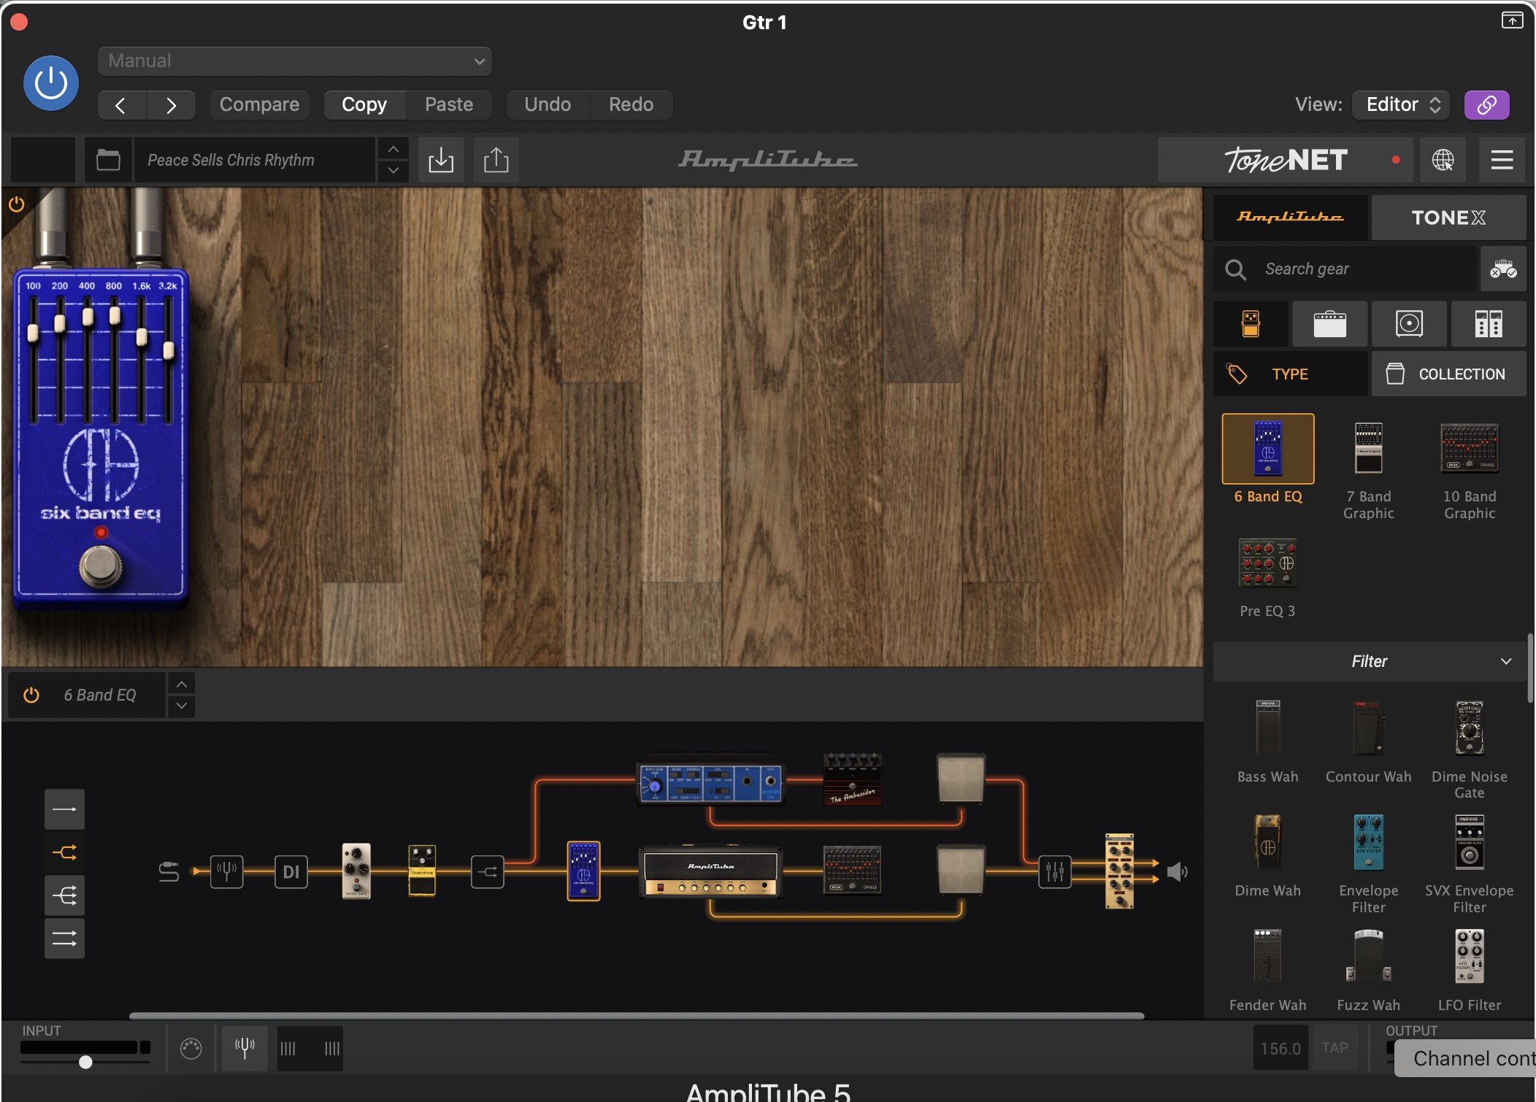Select the 6 Band EQ gear thumbnail

(x=1268, y=449)
